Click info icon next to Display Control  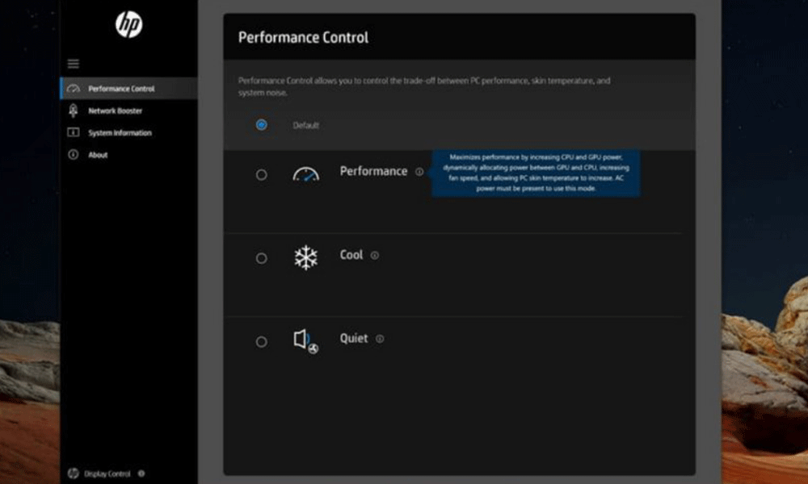click(x=141, y=474)
